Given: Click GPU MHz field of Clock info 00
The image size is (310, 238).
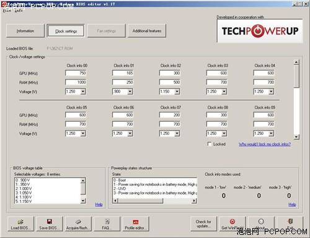Looking at the screenshot, I should 76,73.
